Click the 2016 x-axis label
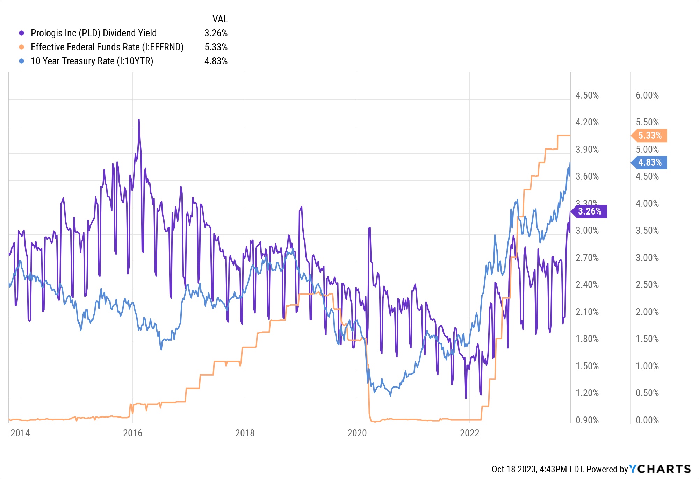Screen dimensions: 699x479 pyautogui.click(x=133, y=433)
